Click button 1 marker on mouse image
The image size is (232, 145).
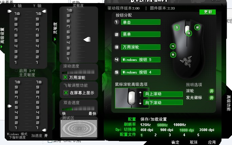pyautogui.click(x=177, y=27)
